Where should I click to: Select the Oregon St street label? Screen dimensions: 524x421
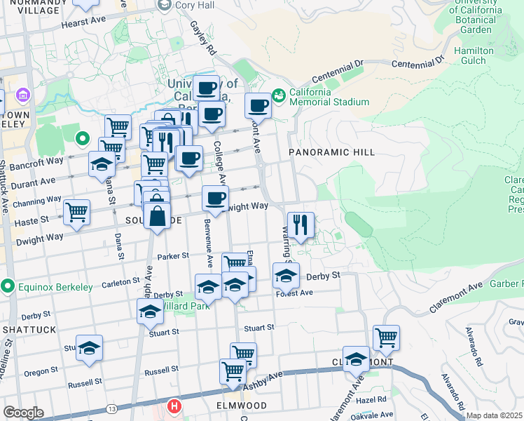(x=41, y=371)
